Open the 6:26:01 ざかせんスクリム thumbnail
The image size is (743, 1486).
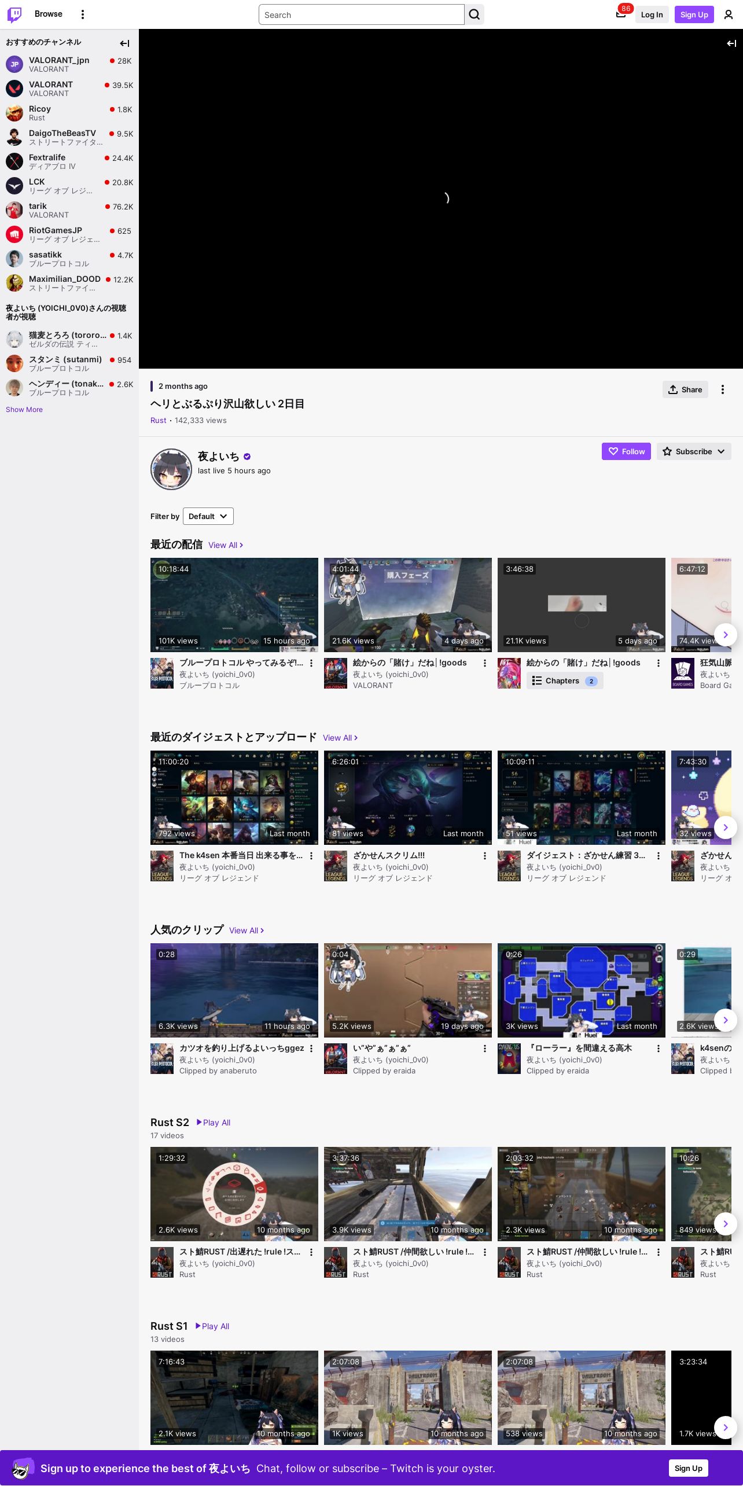[x=408, y=797]
